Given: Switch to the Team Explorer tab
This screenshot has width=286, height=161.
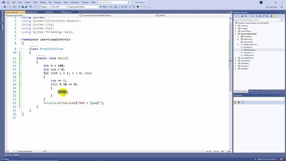Looking at the screenshot, I should tap(255, 91).
